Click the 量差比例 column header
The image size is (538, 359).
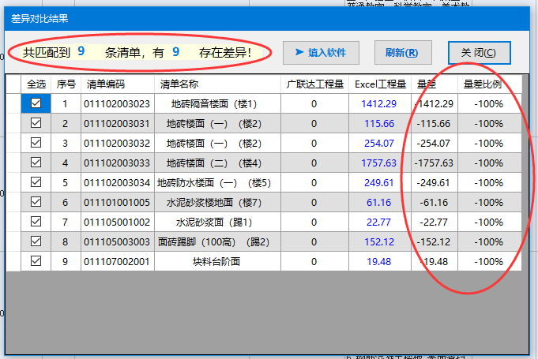pyautogui.click(x=482, y=84)
